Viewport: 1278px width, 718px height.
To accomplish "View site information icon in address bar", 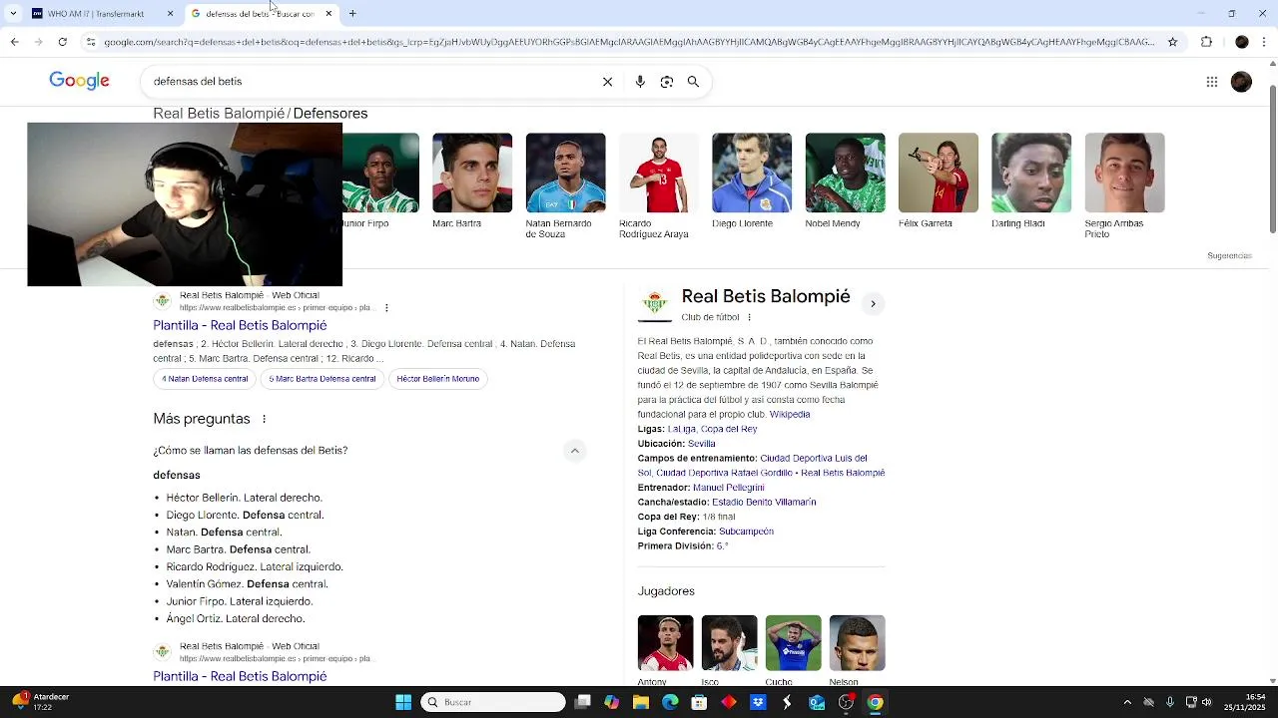I will point(91,42).
